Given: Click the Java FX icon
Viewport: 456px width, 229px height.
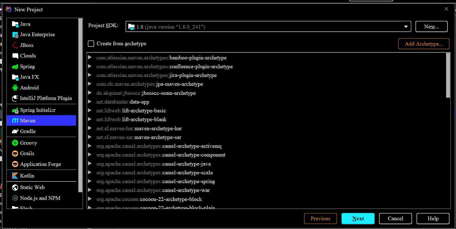Looking at the screenshot, I should pos(15,77).
